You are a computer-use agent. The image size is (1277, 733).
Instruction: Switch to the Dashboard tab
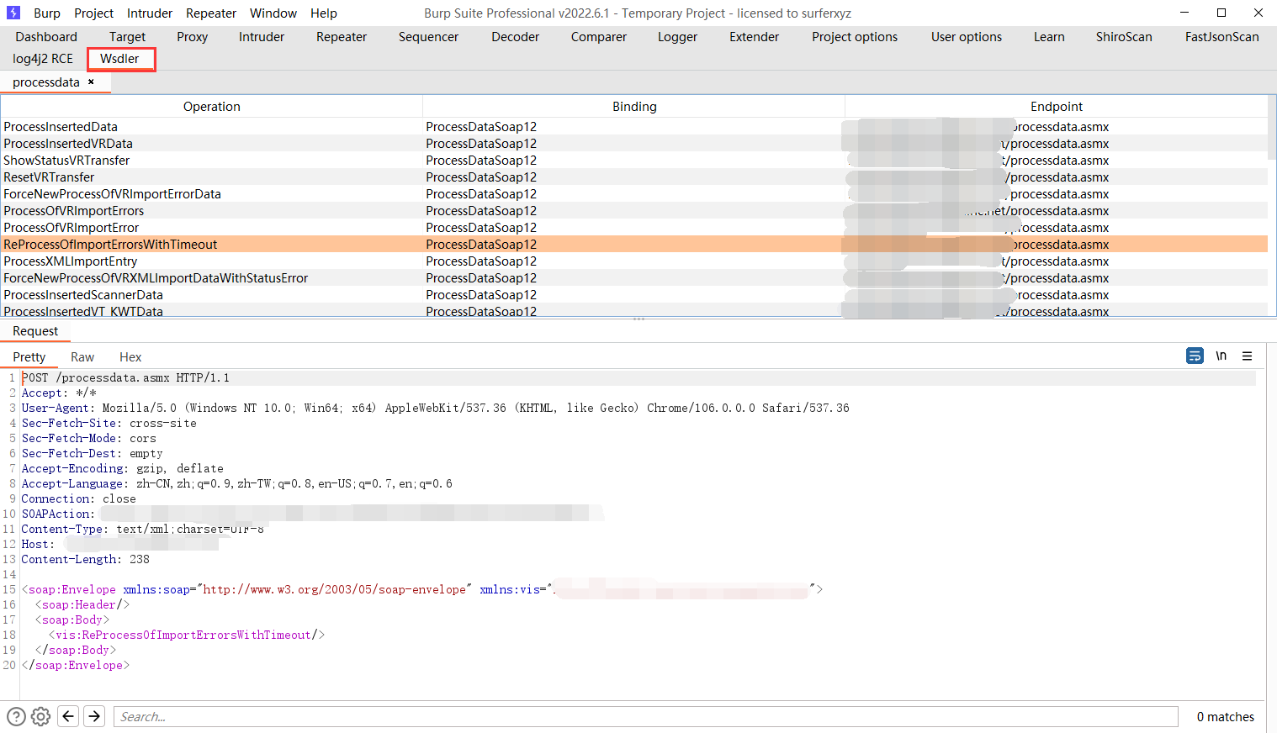[46, 36]
